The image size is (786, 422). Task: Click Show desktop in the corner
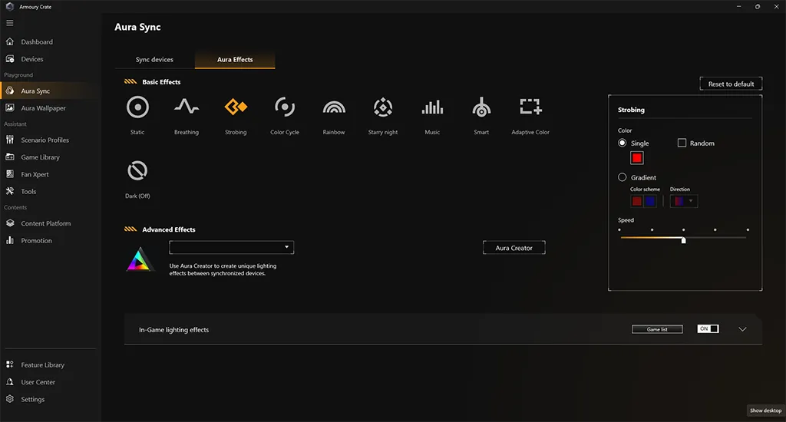click(x=765, y=410)
